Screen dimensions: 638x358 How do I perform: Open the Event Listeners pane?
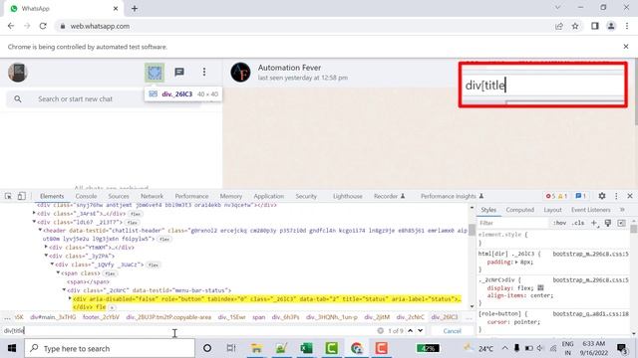tap(590, 210)
